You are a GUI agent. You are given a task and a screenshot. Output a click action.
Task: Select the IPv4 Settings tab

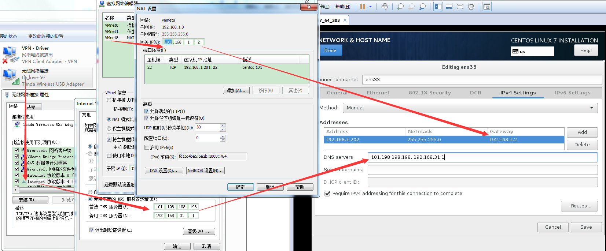tap(518, 93)
